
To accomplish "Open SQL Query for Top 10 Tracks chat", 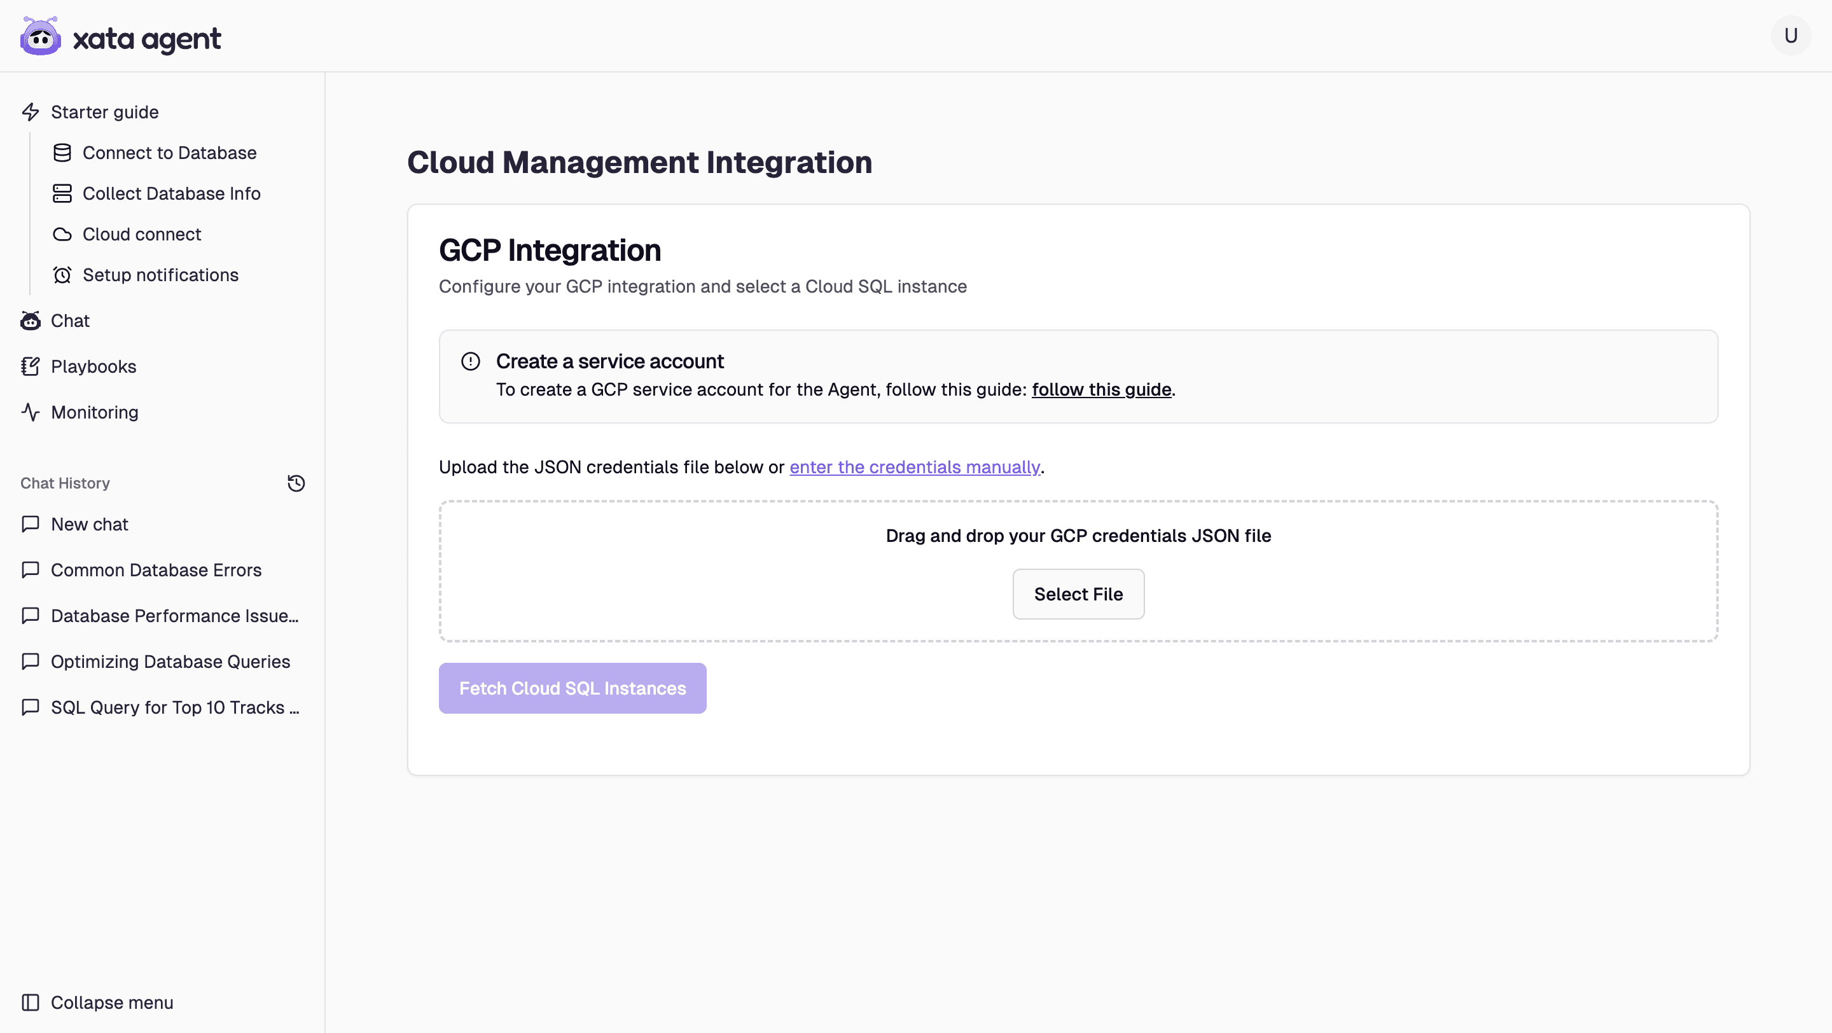I will pos(174,707).
